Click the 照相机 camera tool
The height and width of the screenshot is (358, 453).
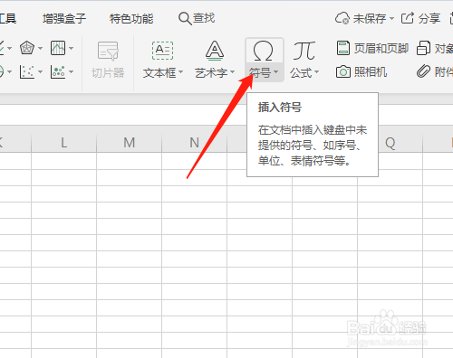click(x=361, y=72)
